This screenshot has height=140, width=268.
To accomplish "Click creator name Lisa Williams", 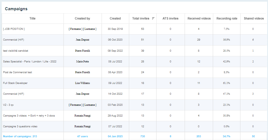I will click(82, 83).
